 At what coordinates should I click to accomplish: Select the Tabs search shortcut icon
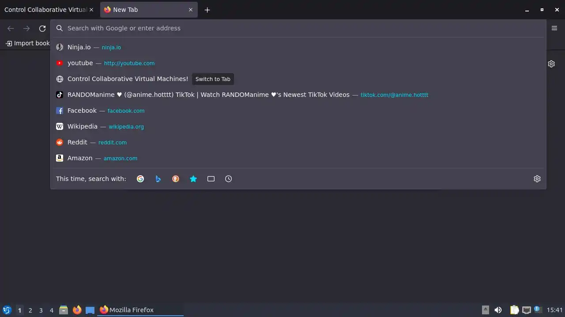click(x=211, y=179)
